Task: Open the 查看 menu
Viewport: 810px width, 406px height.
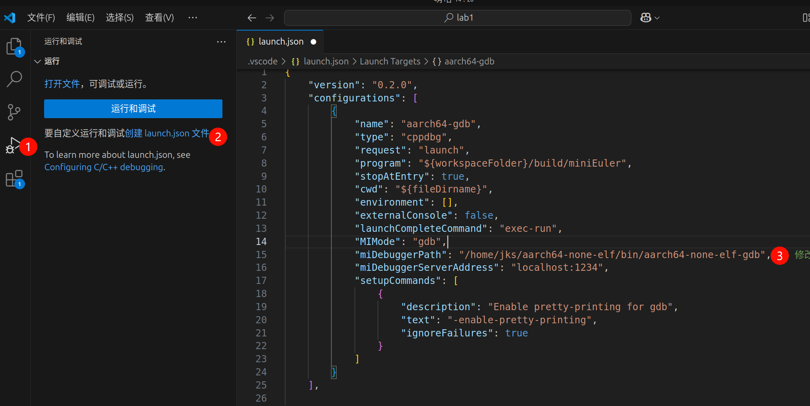Action: (x=159, y=17)
